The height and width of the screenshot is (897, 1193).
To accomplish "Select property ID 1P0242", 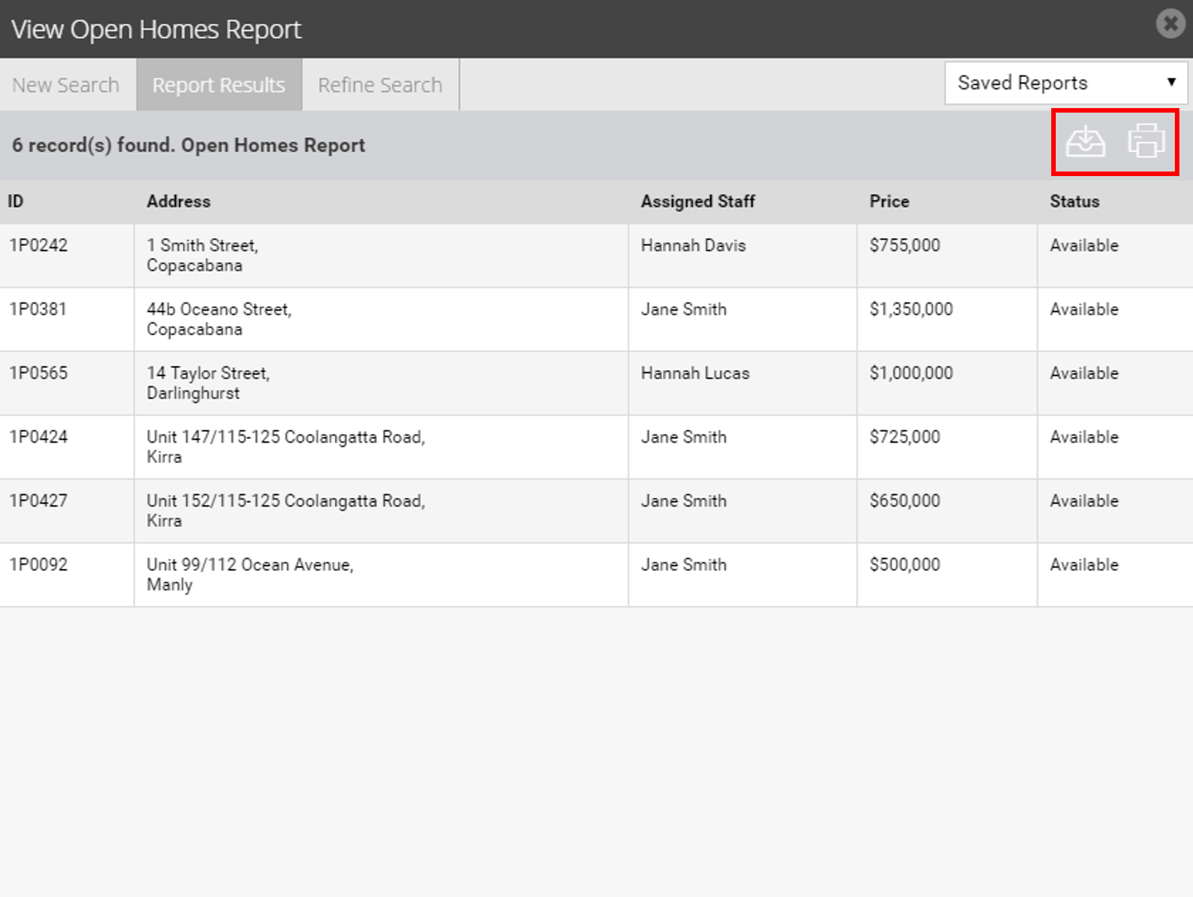I will click(x=38, y=245).
